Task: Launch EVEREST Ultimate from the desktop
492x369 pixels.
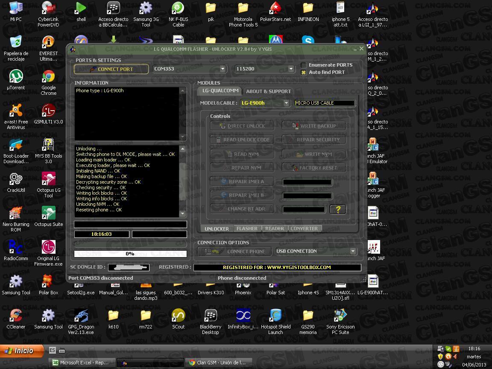Action: (x=48, y=48)
